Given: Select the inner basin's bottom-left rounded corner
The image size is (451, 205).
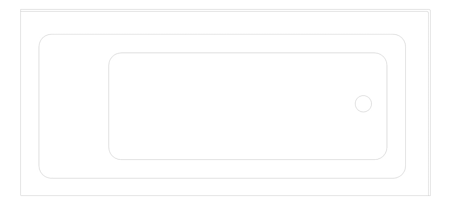Looking at the screenshot, I should point(112,156).
